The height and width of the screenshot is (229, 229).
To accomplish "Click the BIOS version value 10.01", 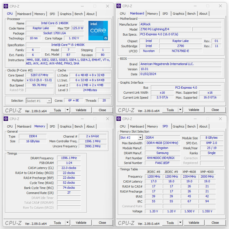I will point(180,69).
